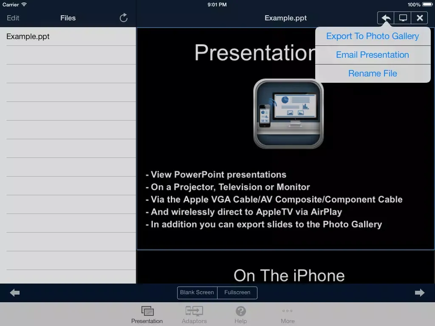Click the external display monitor icon
Image resolution: width=435 pixels, height=326 pixels.
403,18
